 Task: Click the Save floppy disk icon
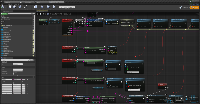(10, 7)
